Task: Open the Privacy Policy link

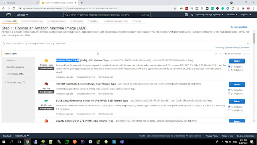Action: [x=212, y=136]
